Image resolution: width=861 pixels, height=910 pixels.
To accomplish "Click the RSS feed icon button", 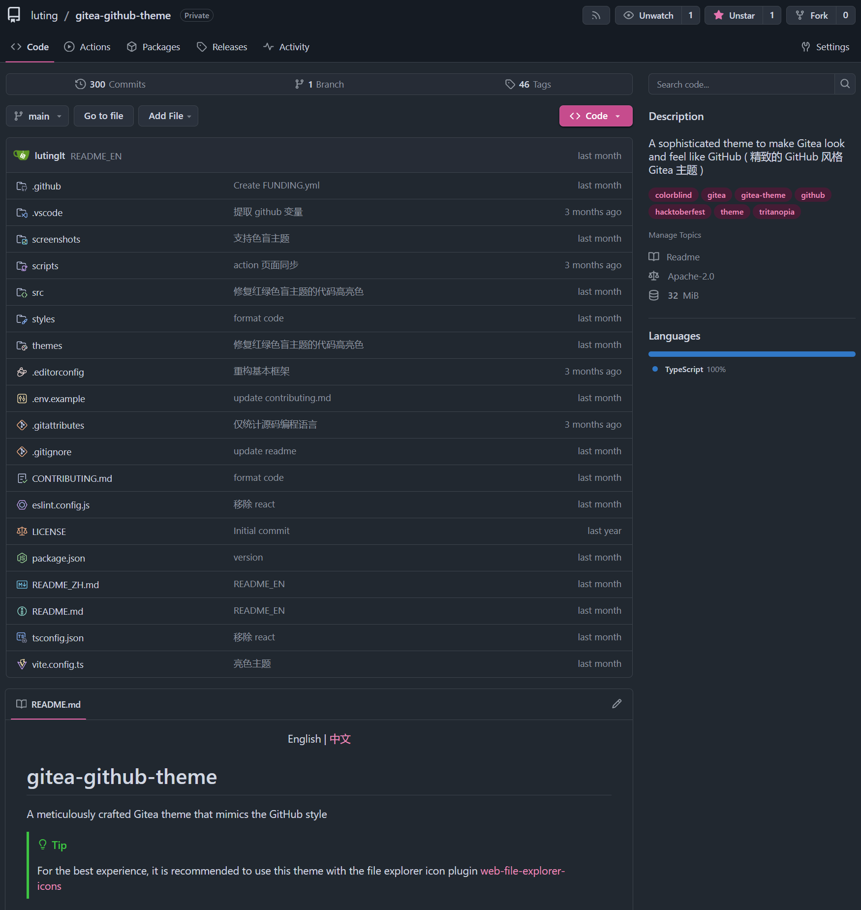I will pyautogui.click(x=596, y=15).
